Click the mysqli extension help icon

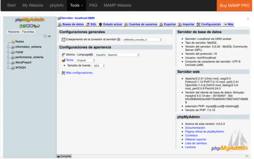[215, 106]
